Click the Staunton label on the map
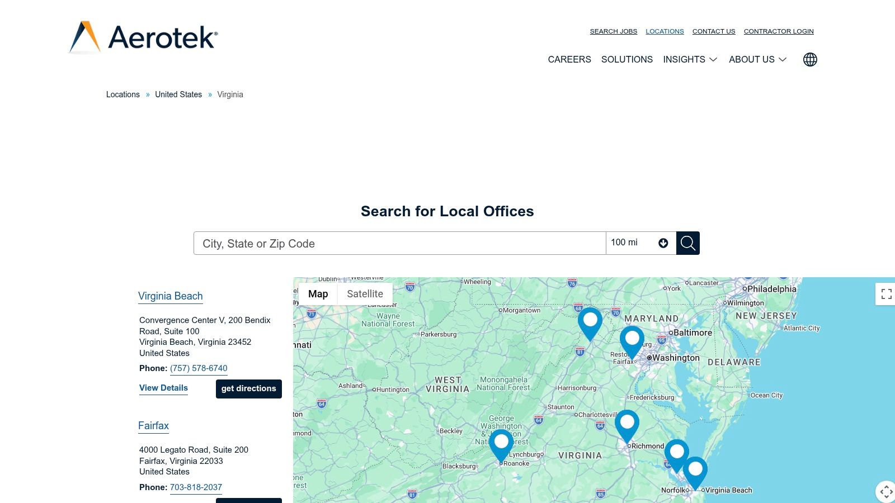 click(561, 407)
